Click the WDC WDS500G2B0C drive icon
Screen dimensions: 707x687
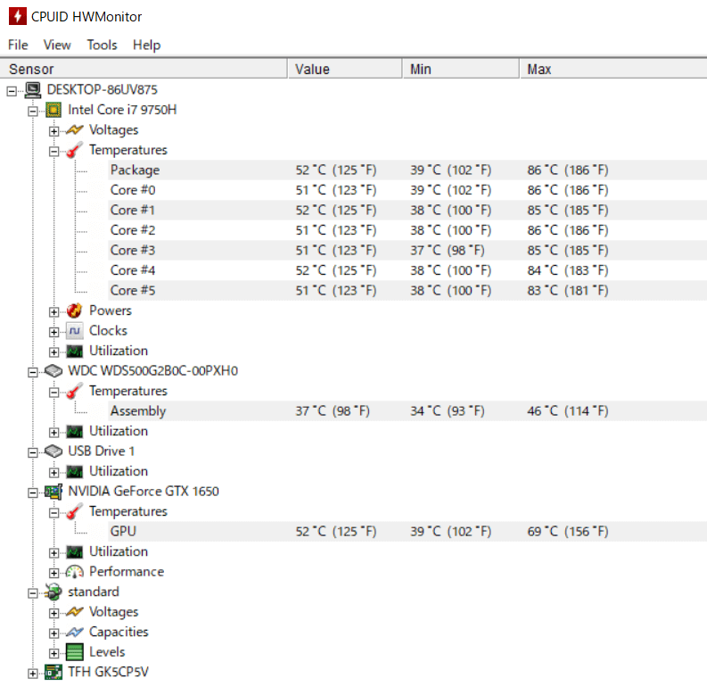point(53,371)
